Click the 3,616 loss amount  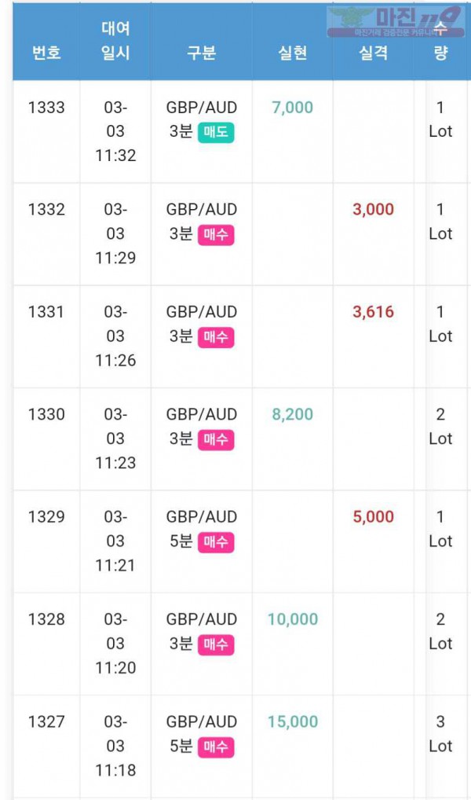pyautogui.click(x=373, y=312)
